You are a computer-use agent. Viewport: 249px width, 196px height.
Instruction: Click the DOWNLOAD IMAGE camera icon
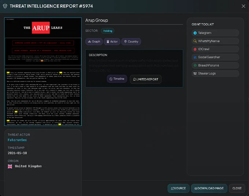point(196,188)
